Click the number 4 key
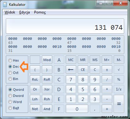The width and height of the screenshot is (130, 119). (71, 89)
